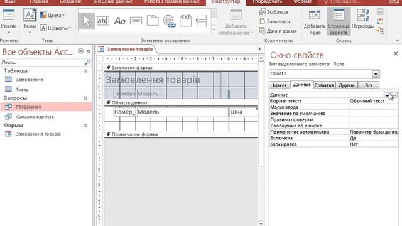Select the Область данных section bar
The height and width of the screenshot is (226, 402).
pos(181,102)
